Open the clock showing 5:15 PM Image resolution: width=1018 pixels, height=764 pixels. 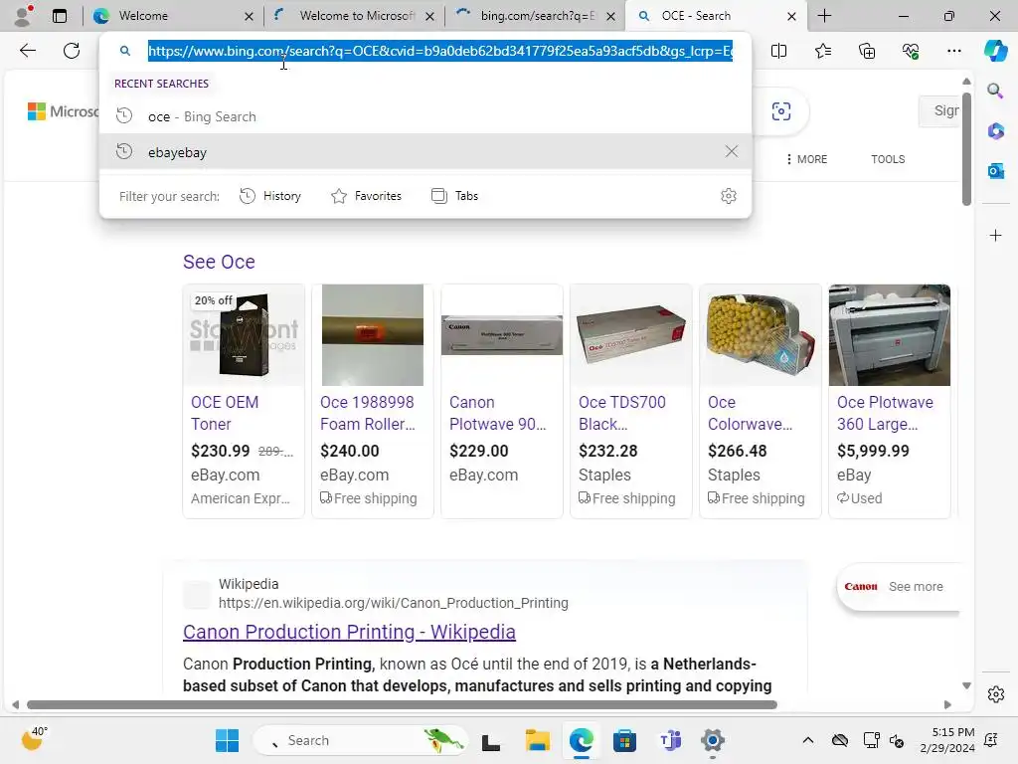947,740
